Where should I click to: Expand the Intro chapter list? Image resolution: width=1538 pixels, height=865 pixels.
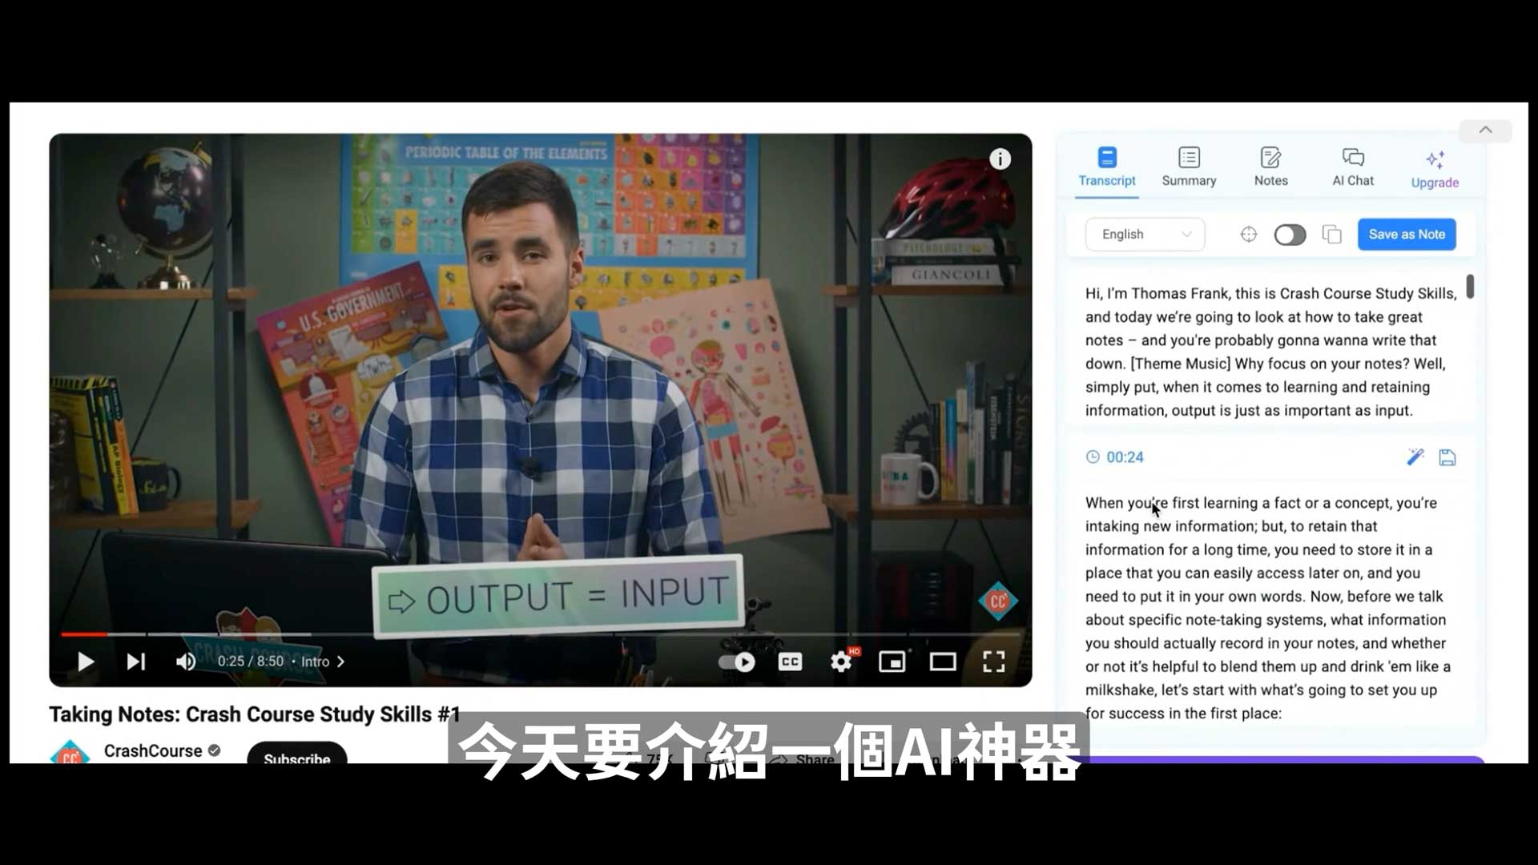tap(323, 662)
